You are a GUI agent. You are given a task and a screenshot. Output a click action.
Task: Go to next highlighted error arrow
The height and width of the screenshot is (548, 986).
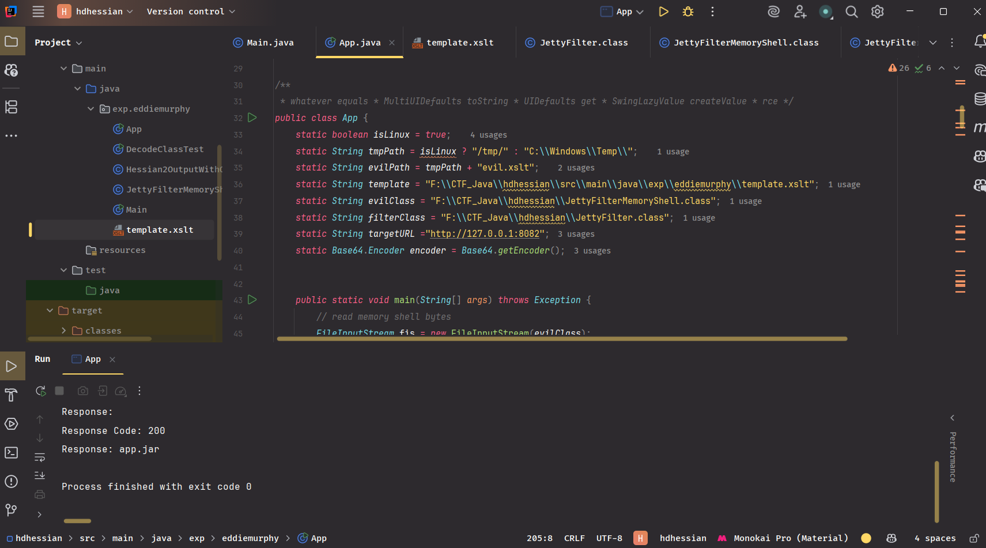pyautogui.click(x=957, y=68)
